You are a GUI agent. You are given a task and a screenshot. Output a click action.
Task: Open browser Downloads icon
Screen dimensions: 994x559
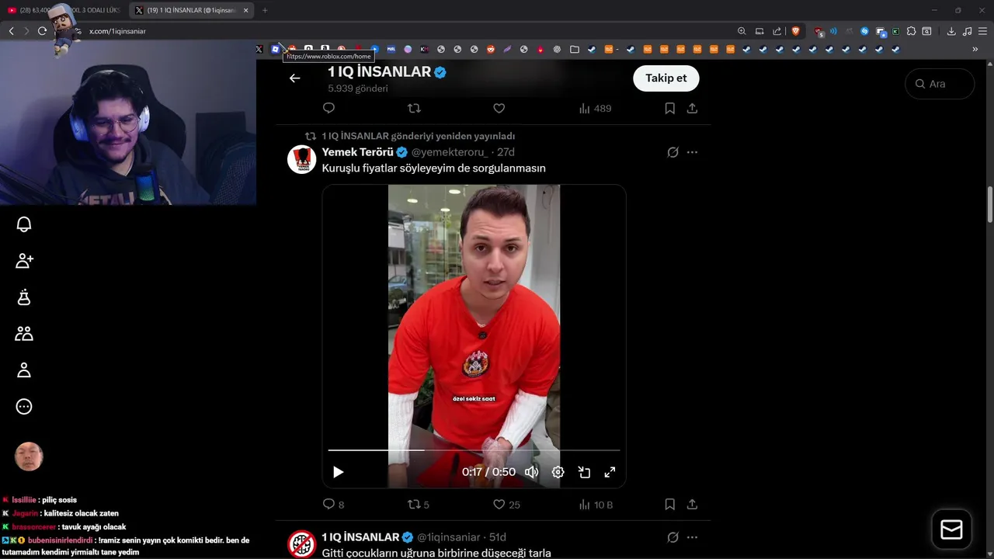coord(951,31)
